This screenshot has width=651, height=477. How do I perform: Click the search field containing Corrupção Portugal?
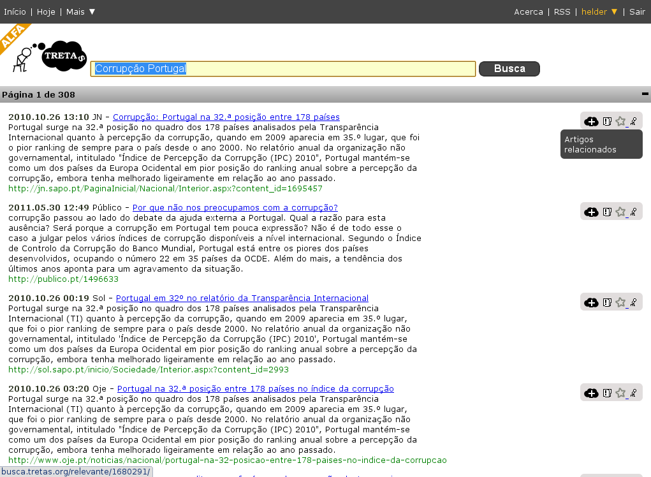[282, 69]
